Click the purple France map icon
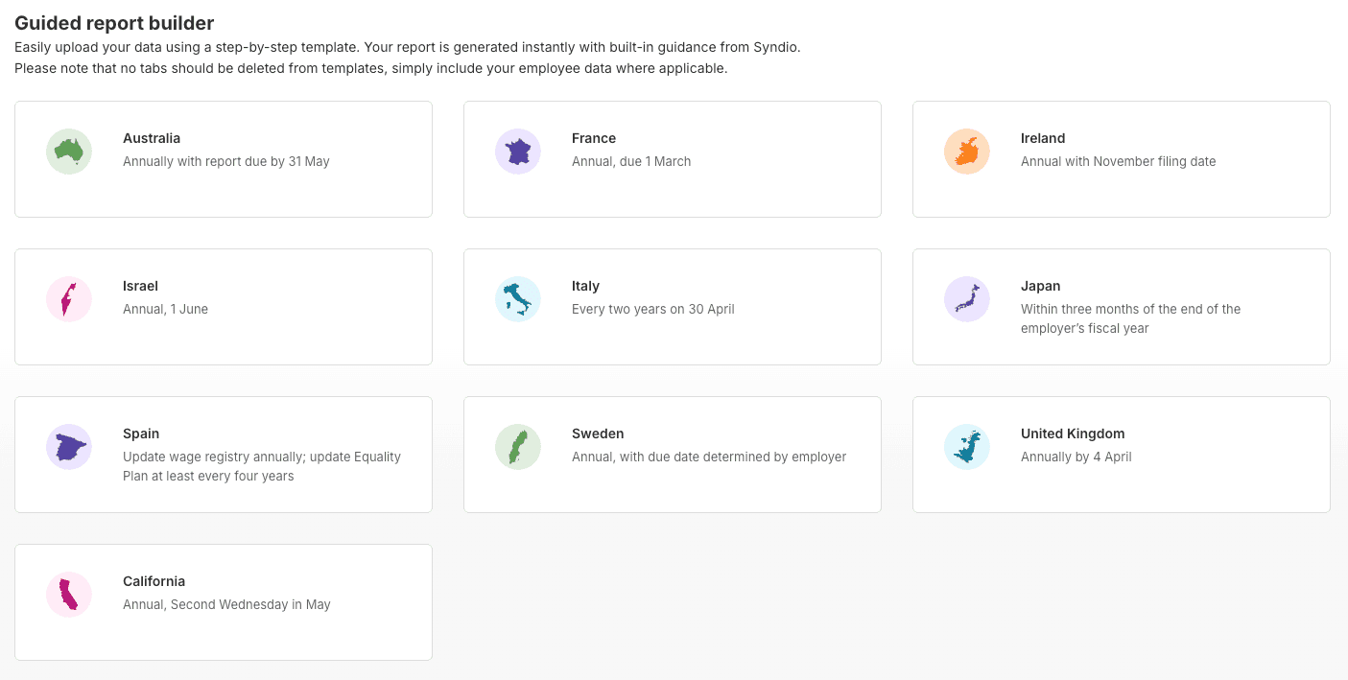The image size is (1348, 680). pos(518,152)
